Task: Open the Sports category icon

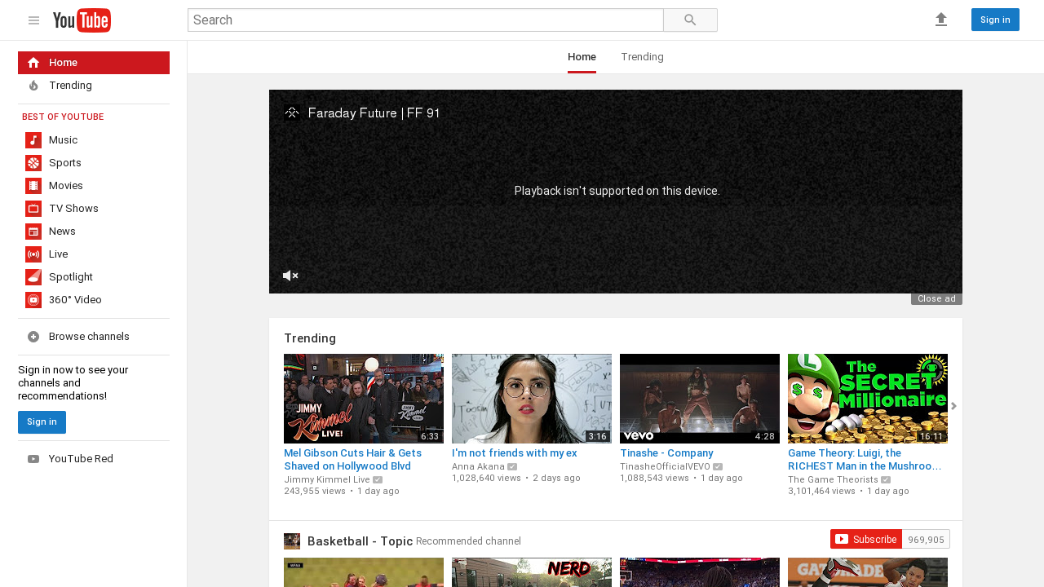Action: pos(33,163)
